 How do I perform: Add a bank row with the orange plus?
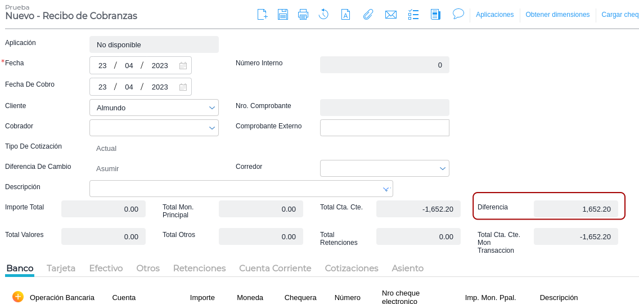(x=18, y=297)
